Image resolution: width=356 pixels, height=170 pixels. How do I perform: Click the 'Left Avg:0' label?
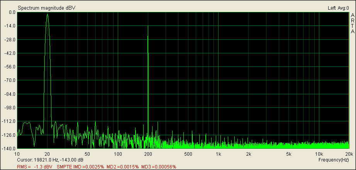[338, 8]
